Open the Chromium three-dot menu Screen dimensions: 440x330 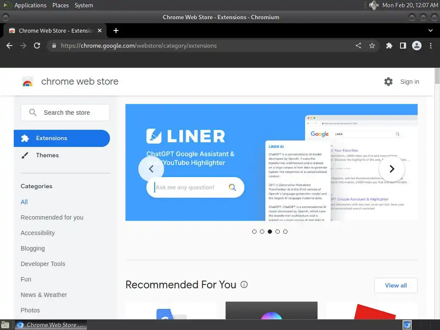tap(431, 46)
